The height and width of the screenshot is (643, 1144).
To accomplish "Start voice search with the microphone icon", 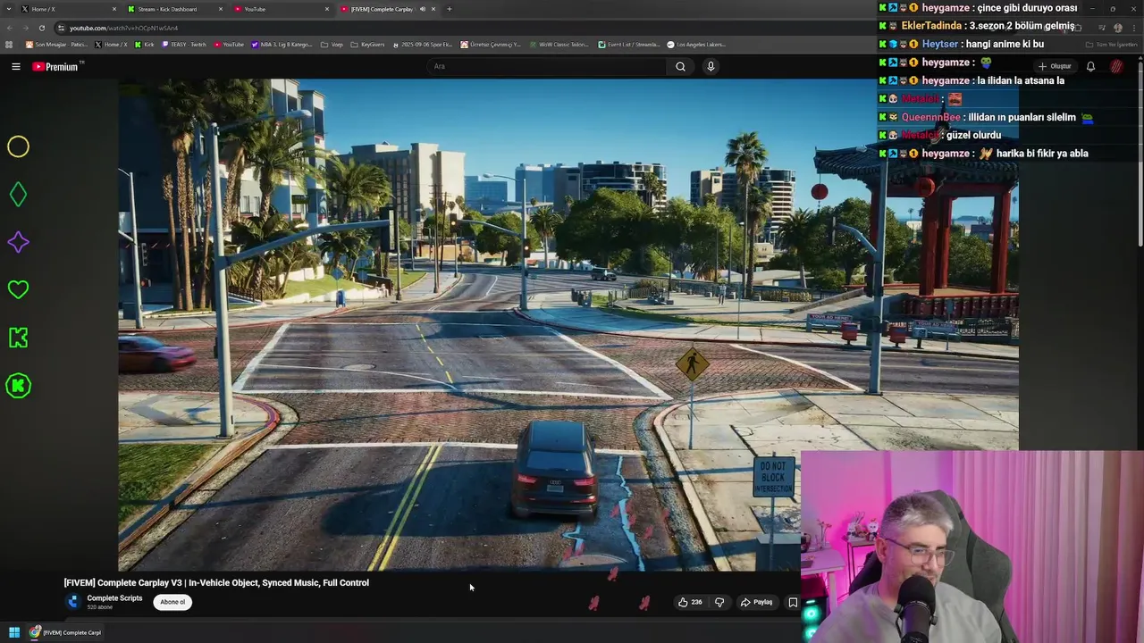I will [x=711, y=66].
